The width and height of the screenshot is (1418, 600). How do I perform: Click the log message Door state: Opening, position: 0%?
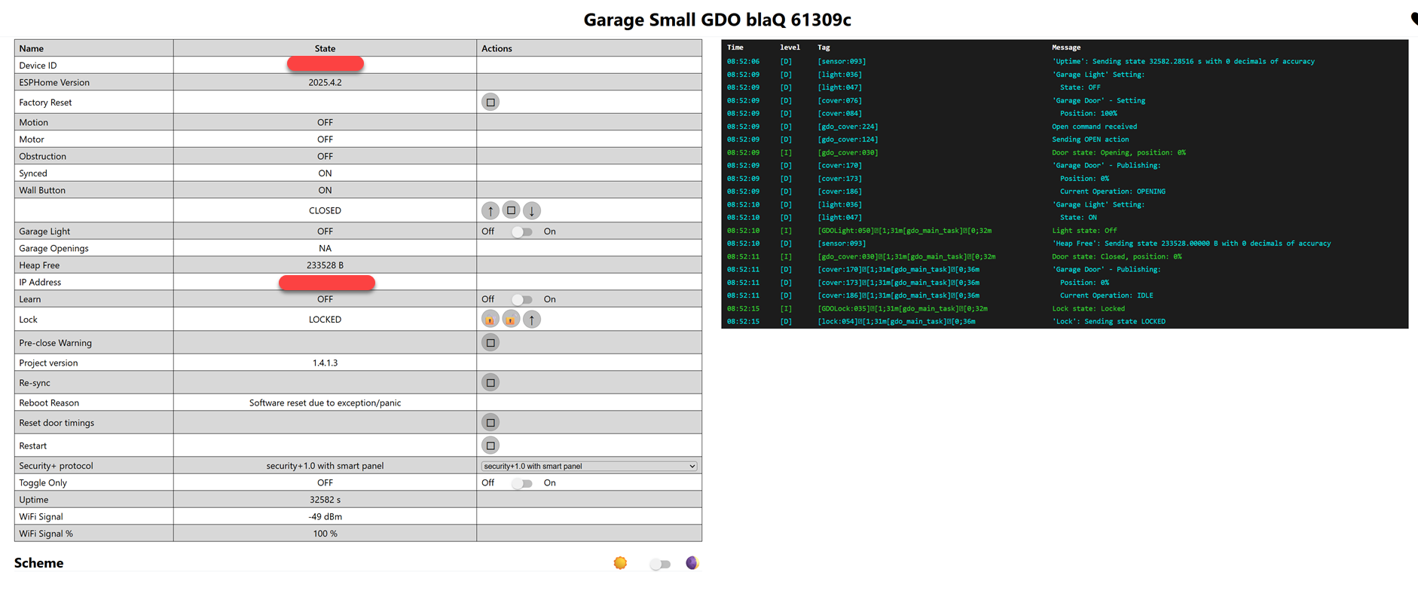[x=1118, y=152]
